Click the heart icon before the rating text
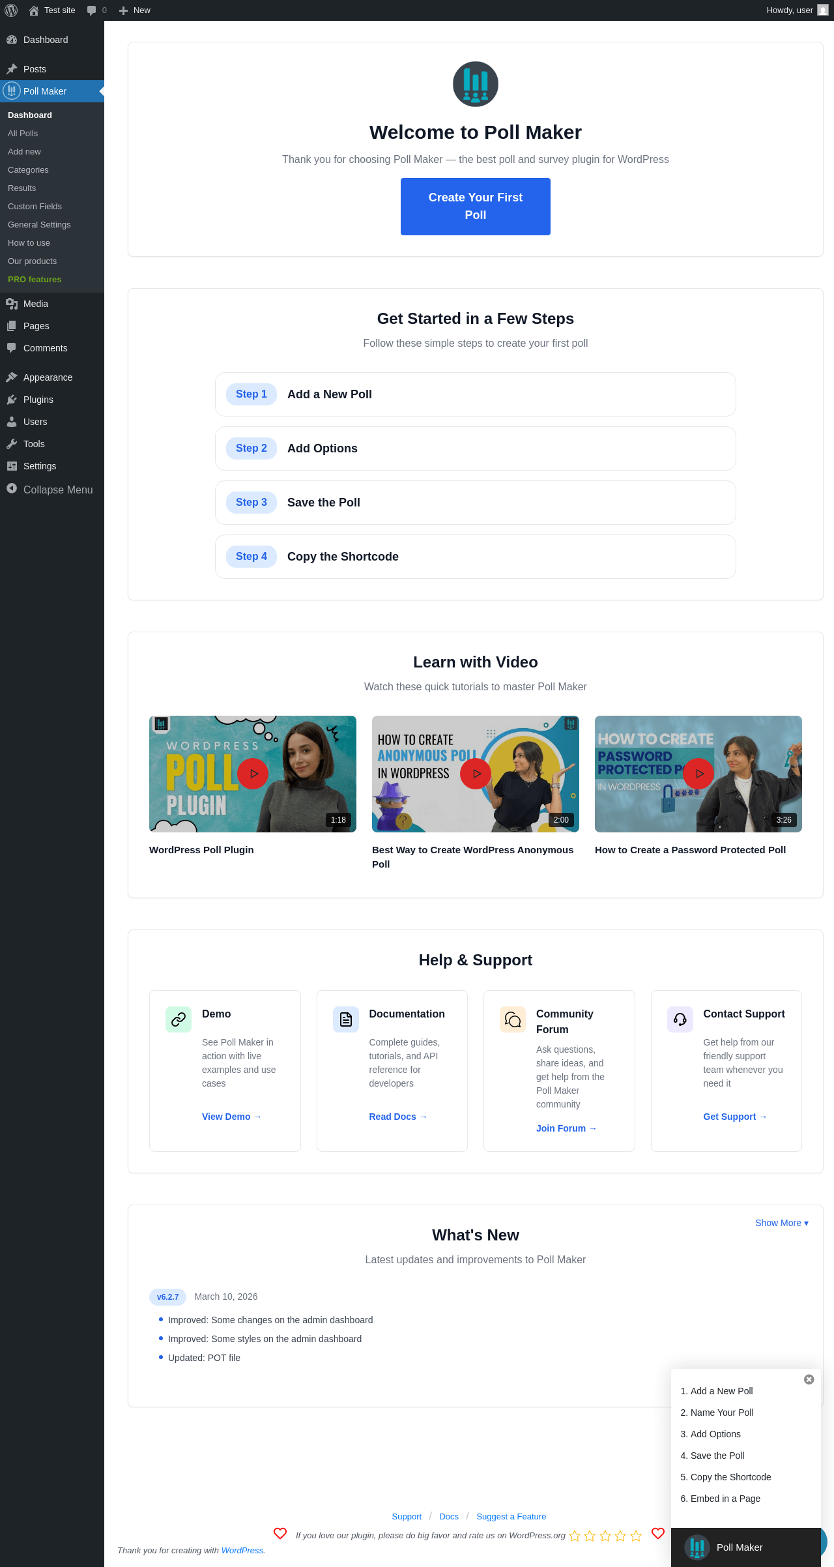The image size is (834, 1567). point(280,1534)
